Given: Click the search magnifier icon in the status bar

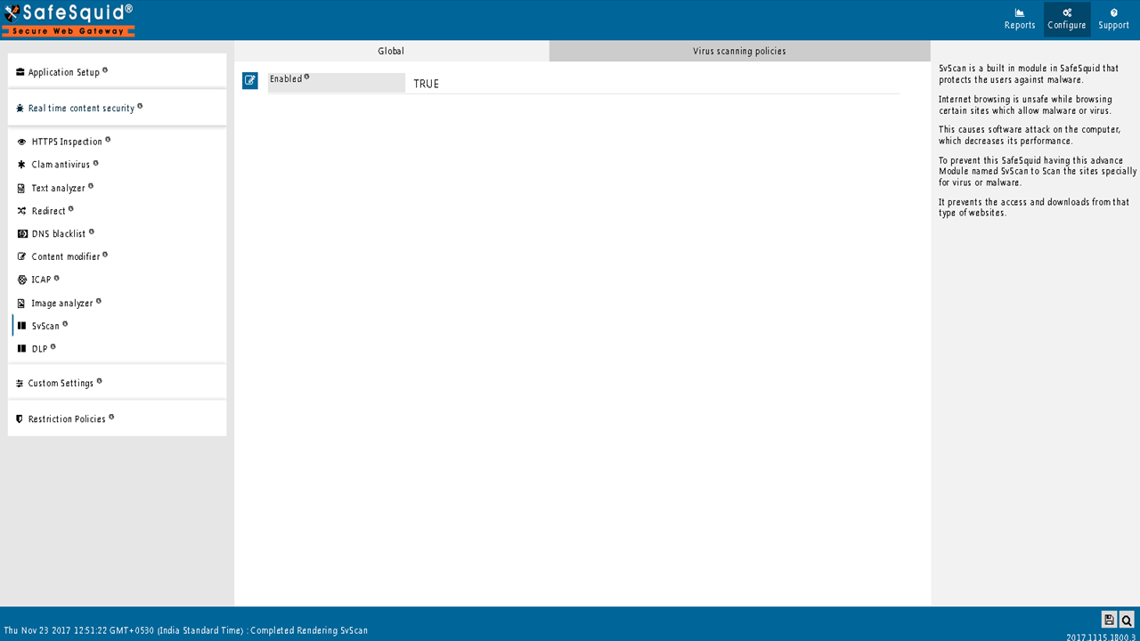Looking at the screenshot, I should click(1127, 620).
